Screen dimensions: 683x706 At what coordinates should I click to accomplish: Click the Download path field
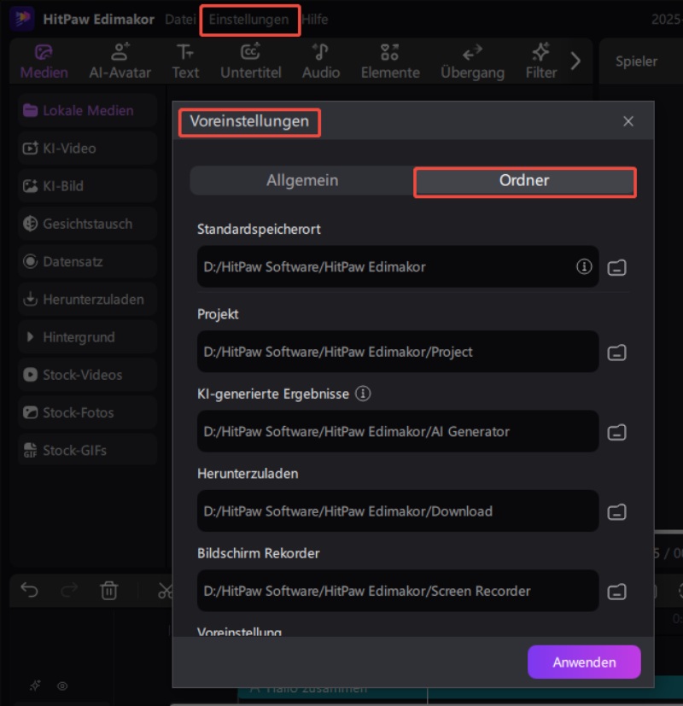pyautogui.click(x=398, y=511)
